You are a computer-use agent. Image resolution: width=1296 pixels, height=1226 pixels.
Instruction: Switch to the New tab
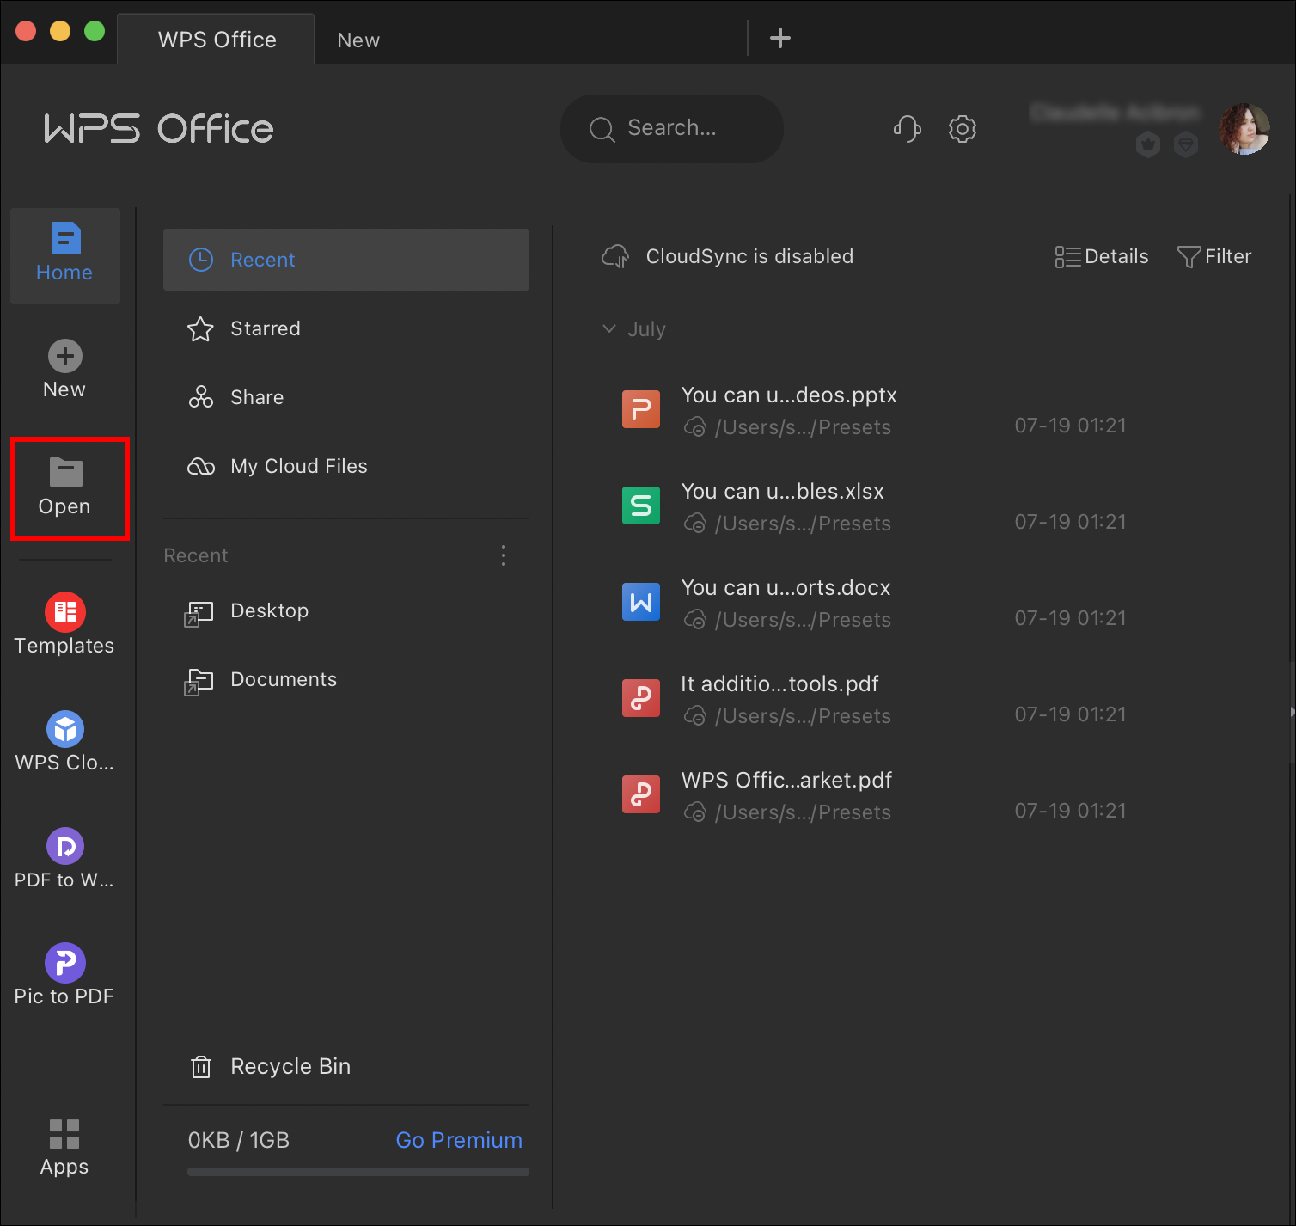(x=358, y=40)
